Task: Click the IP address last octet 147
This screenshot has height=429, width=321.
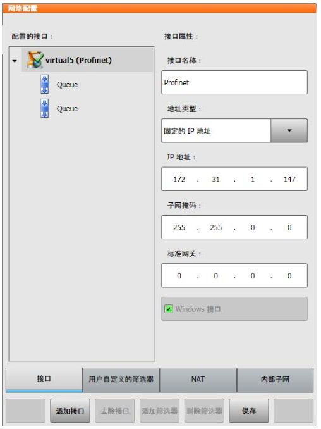Action: tap(289, 179)
